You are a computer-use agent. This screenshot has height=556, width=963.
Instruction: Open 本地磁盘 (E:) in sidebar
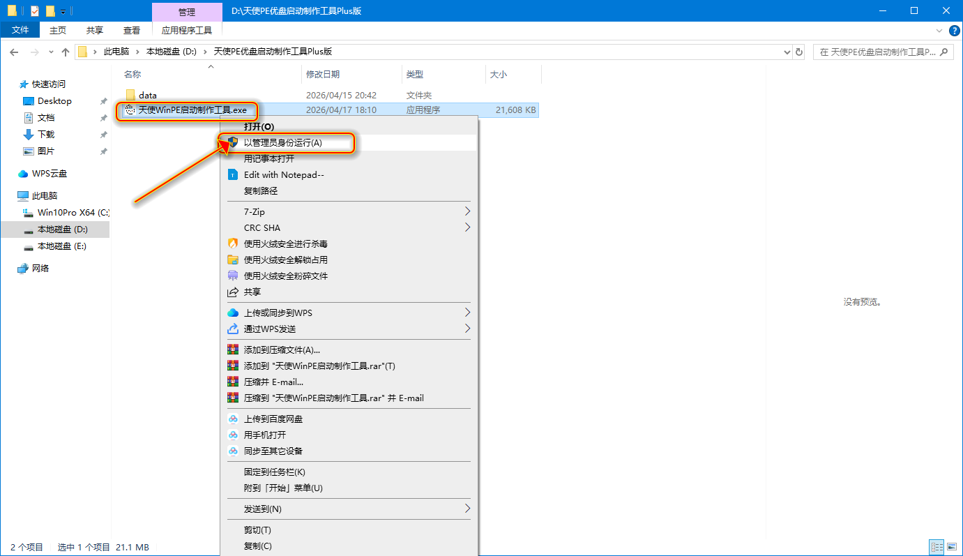click(61, 246)
